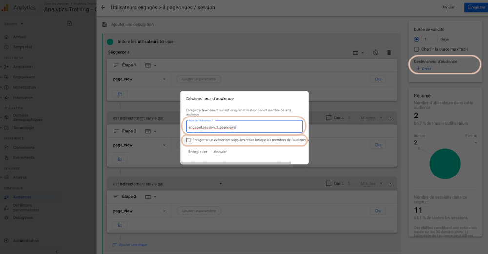
Task: Click the Monétisation sidebar icon
Action: point(6,87)
